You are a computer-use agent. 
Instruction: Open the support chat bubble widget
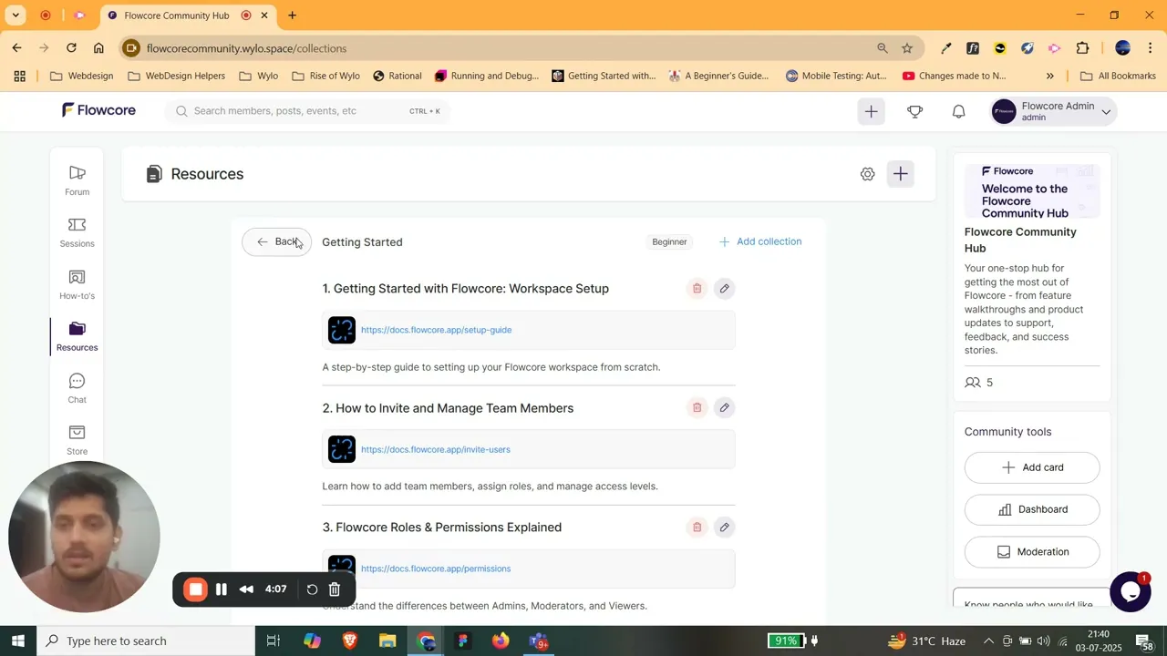click(1130, 591)
